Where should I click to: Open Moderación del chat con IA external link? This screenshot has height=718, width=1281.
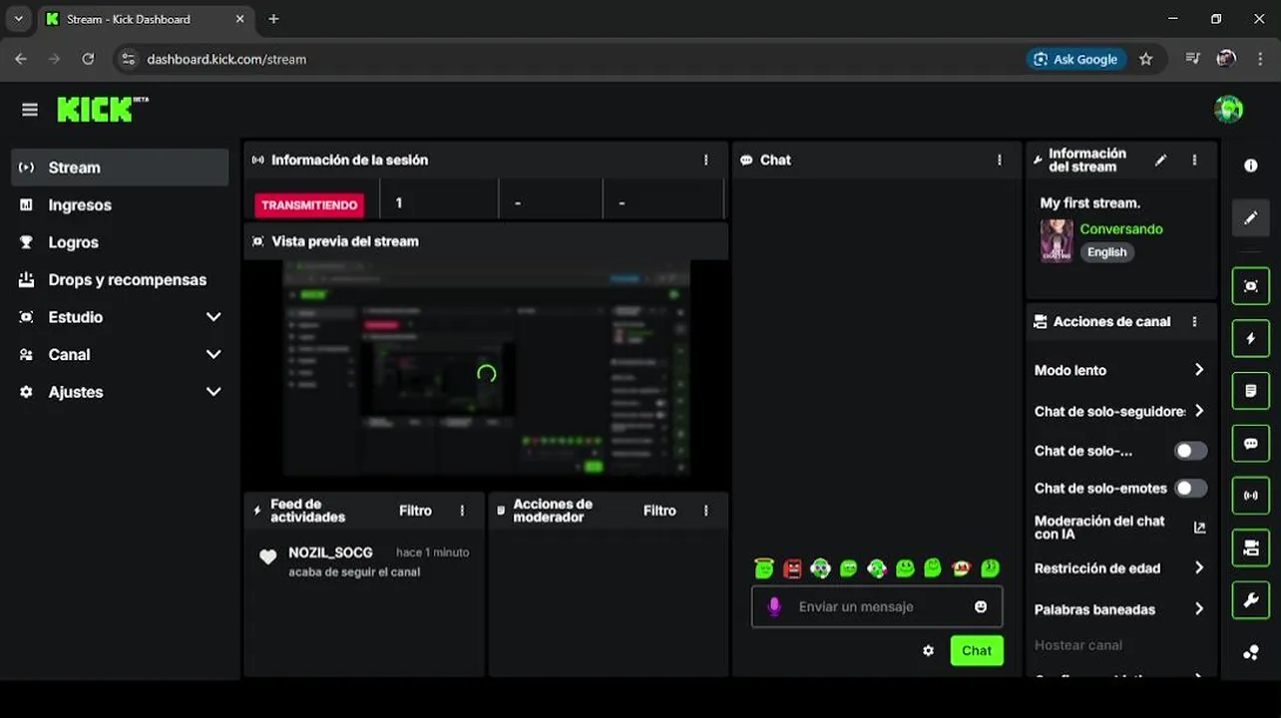1199,528
